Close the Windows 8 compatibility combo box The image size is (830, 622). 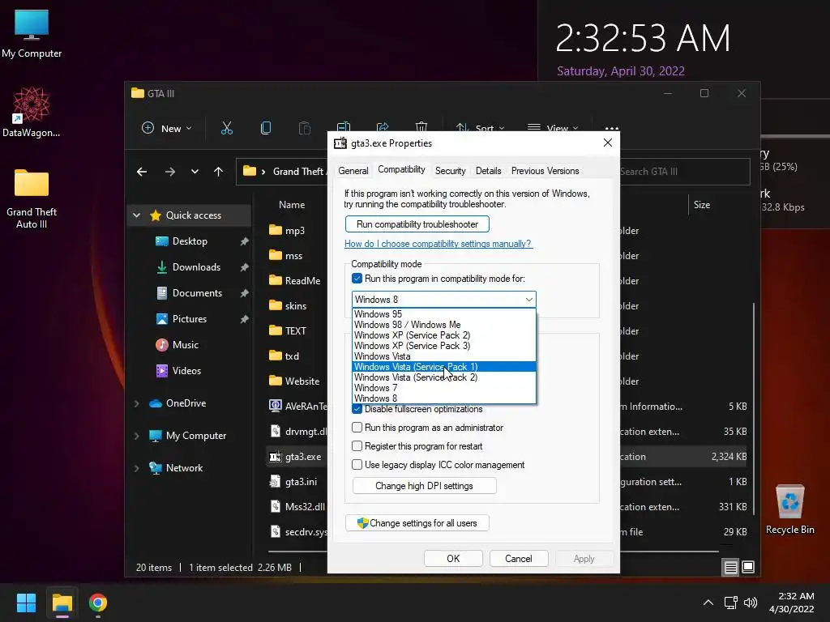point(443,300)
